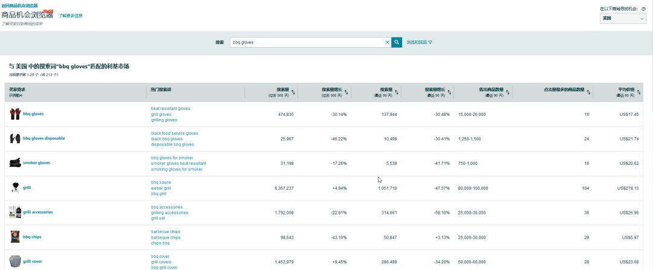The width and height of the screenshot is (653, 270).
Task: Open the heat resistant gloves search term
Action: coord(171,109)
